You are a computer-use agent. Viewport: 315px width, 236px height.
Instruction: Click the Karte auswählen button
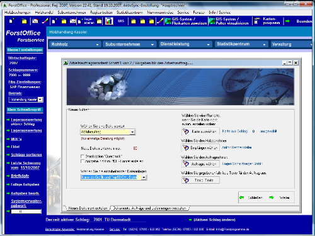[200, 132]
